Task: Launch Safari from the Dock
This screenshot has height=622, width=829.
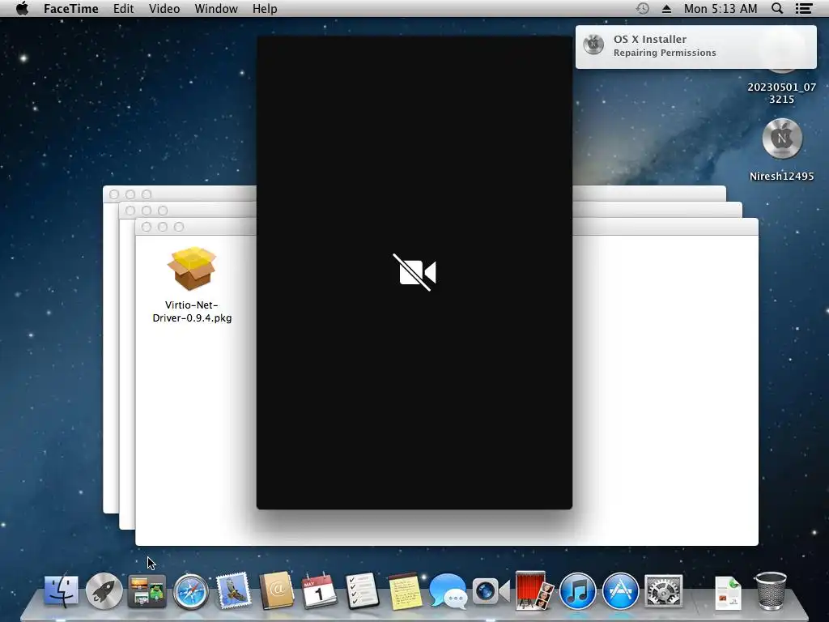Action: 190,590
